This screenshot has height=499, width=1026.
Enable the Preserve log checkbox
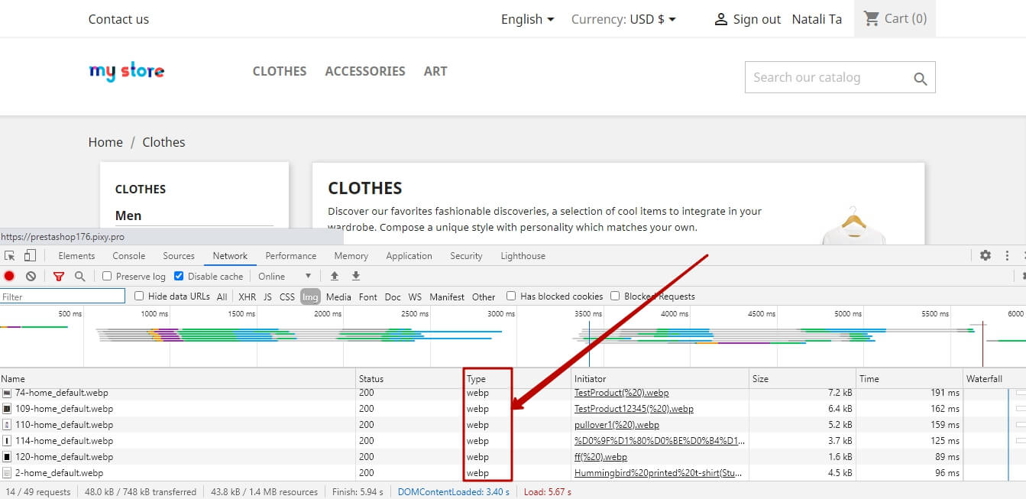[x=107, y=277]
